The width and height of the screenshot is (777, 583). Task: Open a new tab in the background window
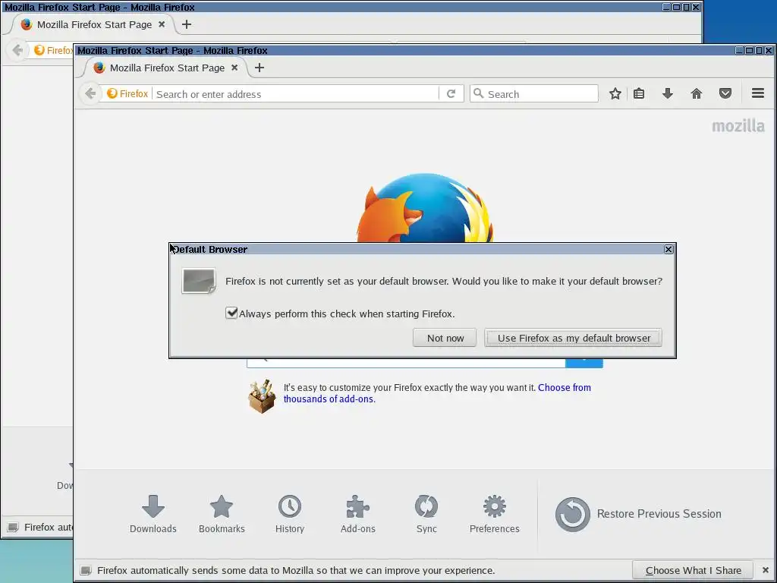(x=187, y=24)
